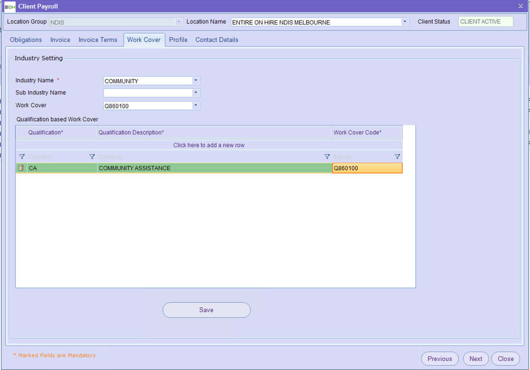Select the Q860100 Work Cover Code cell
This screenshot has height=370, width=530.
pyautogui.click(x=367, y=168)
